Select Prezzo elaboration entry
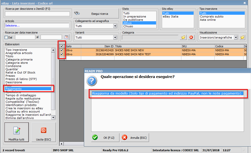 (28, 76)
